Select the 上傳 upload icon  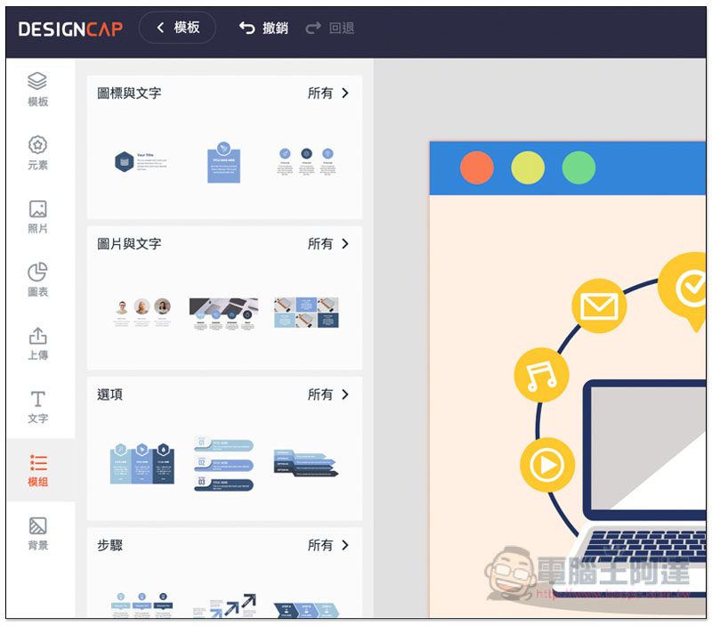coord(37,340)
